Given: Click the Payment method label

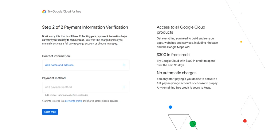Looking at the screenshot, I should (54, 78).
